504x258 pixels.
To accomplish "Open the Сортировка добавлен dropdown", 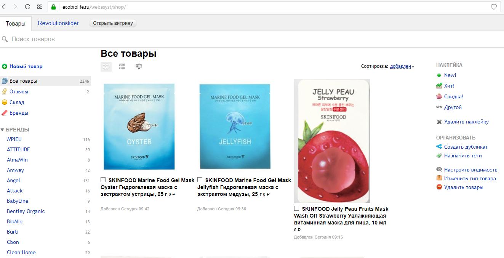I will 402,66.
